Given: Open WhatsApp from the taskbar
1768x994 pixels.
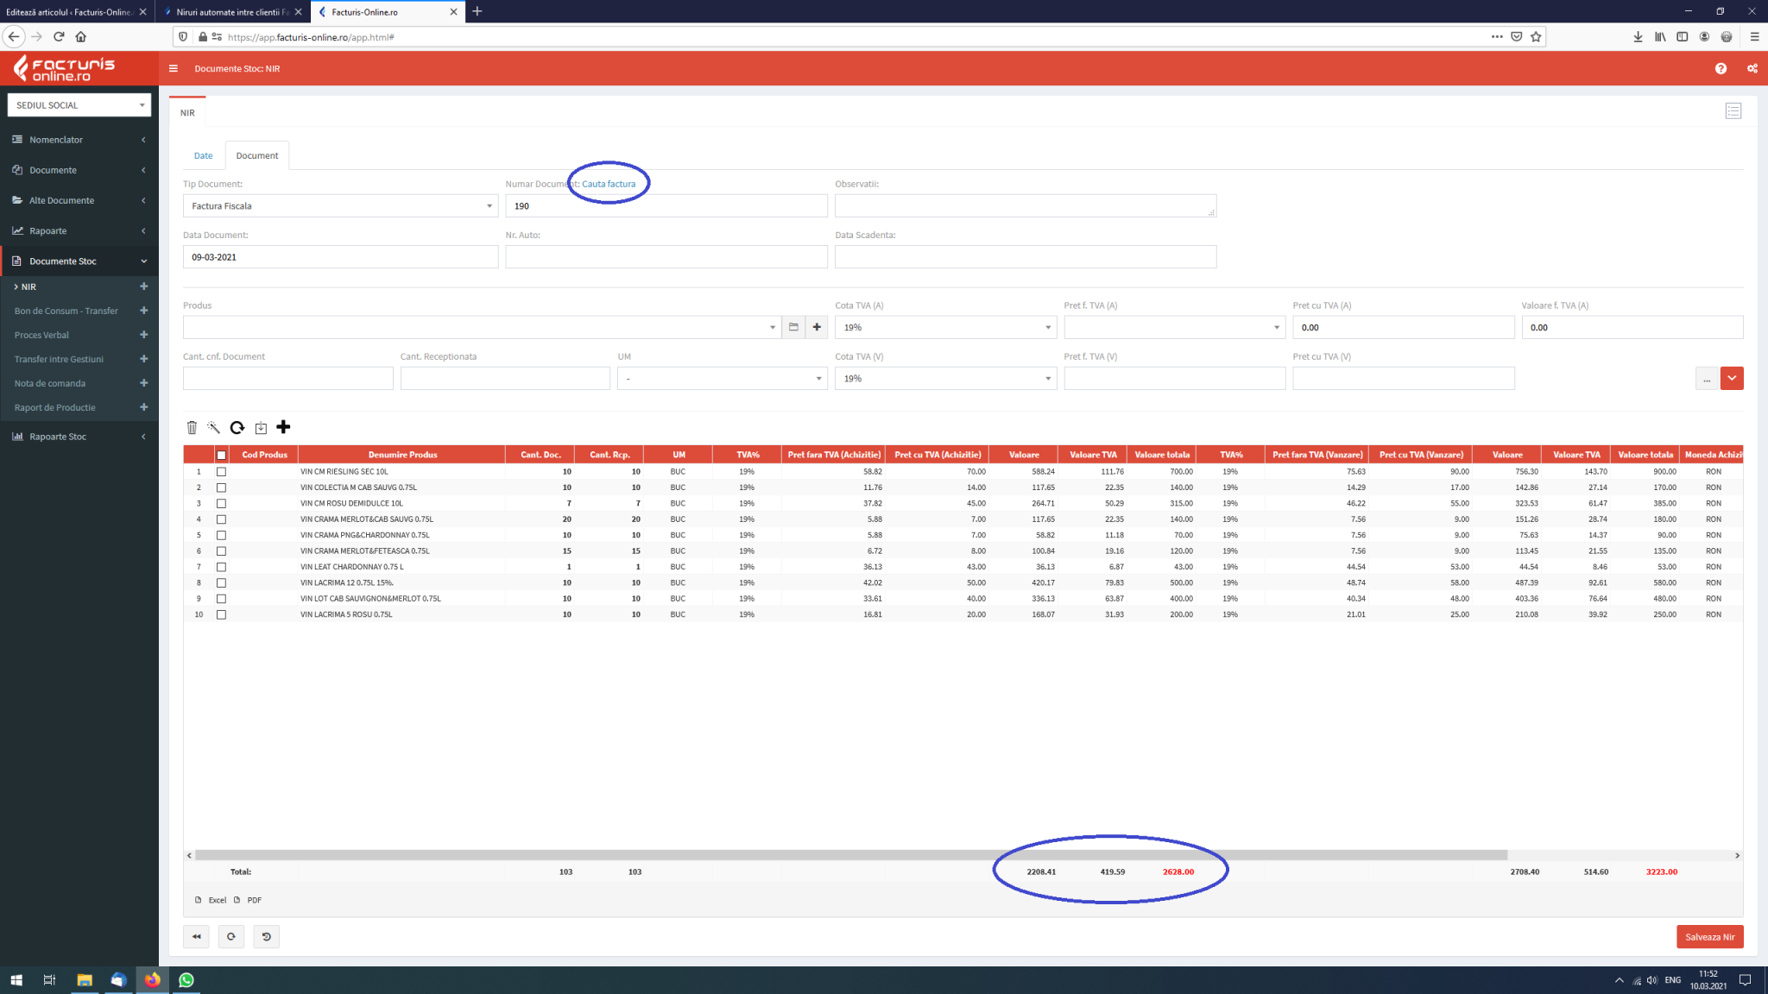Looking at the screenshot, I should tap(186, 980).
